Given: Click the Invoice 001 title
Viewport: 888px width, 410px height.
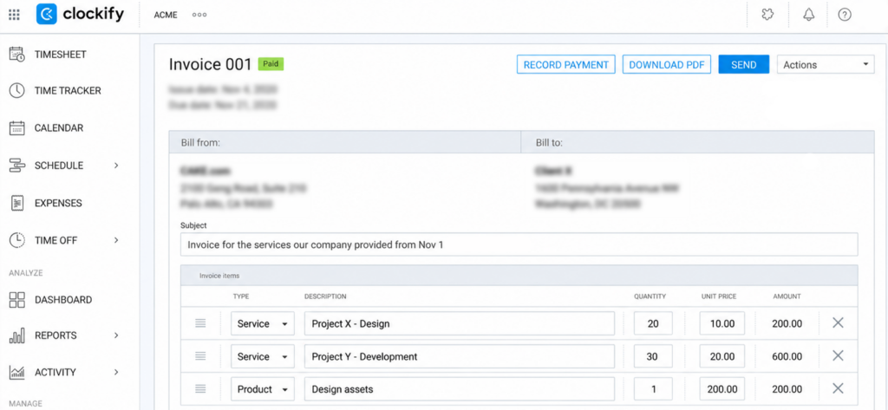Looking at the screenshot, I should pos(210,64).
